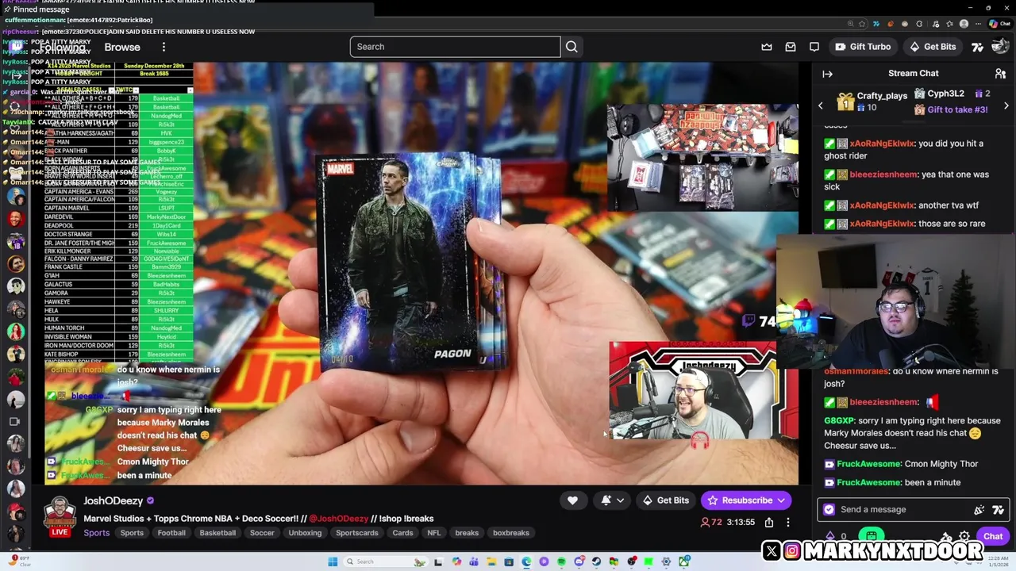Expand notification options chevron beside bell
Viewport: 1016px width, 571px height.
click(620, 500)
